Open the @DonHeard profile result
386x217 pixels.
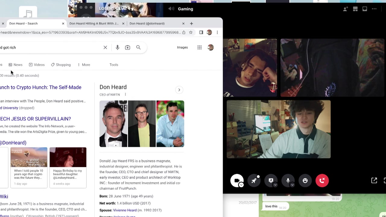pyautogui.click(x=13, y=143)
